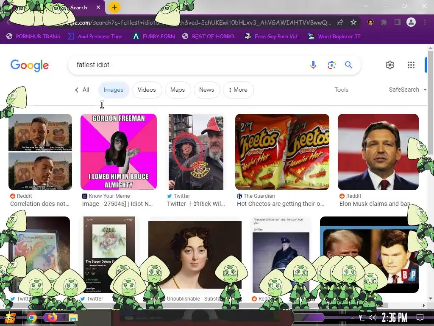The height and width of the screenshot is (326, 434).
Task: Click the share page icon in address bar
Action: [340, 22]
